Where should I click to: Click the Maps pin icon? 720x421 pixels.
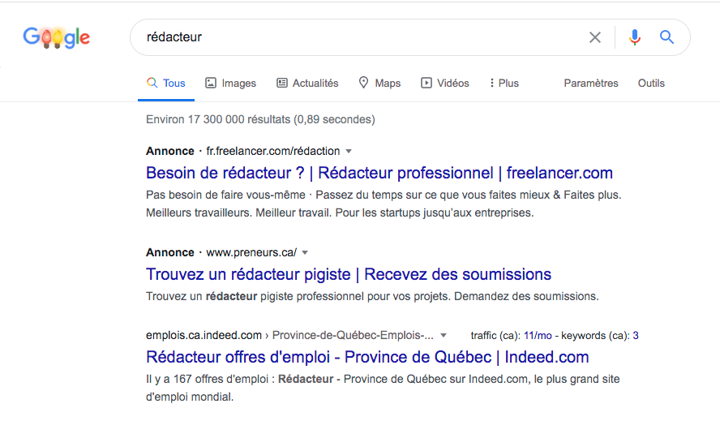coord(363,83)
